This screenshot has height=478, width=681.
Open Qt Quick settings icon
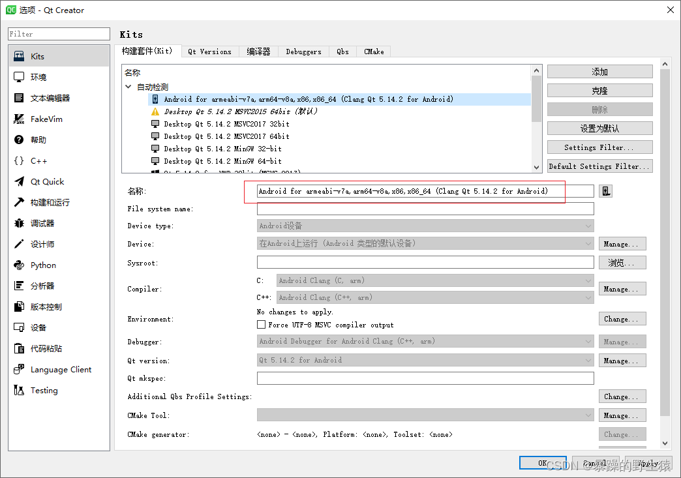coord(18,181)
